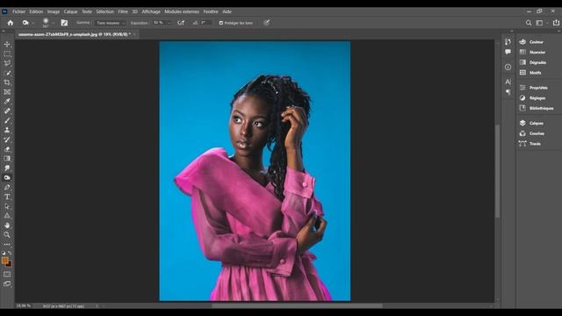Select the History Brush tool
The width and height of the screenshot is (562, 316).
(x=7, y=140)
